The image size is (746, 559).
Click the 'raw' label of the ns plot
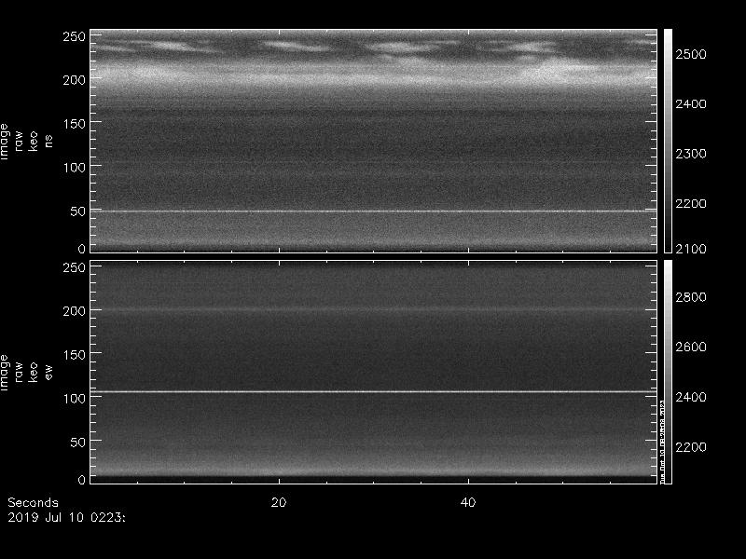[19, 142]
